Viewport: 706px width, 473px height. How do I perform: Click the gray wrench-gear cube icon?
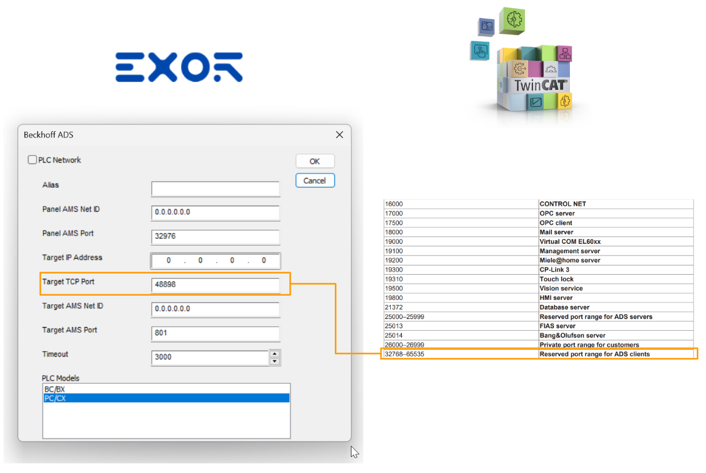click(551, 70)
